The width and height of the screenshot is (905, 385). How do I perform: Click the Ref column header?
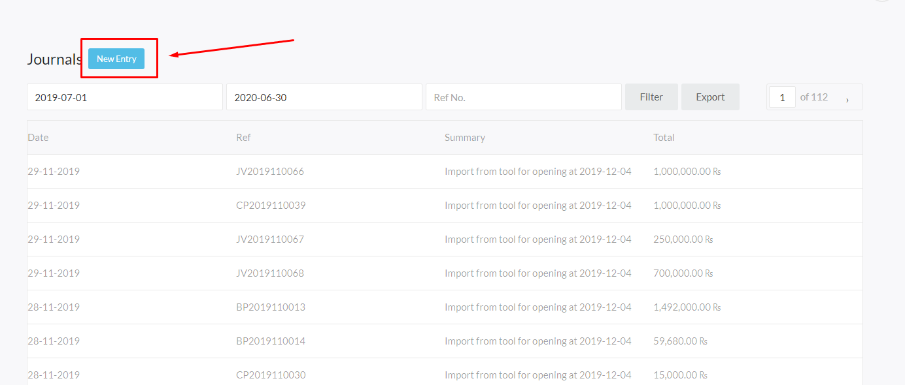pyautogui.click(x=243, y=138)
